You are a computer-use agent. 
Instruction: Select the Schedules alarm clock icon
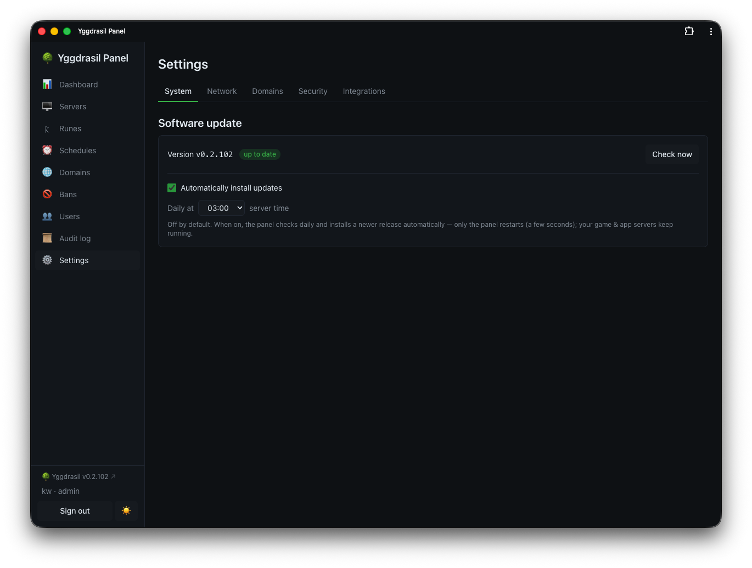47,150
